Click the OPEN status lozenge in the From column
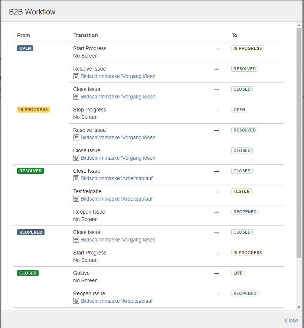This screenshot has width=304, height=328. click(x=24, y=48)
